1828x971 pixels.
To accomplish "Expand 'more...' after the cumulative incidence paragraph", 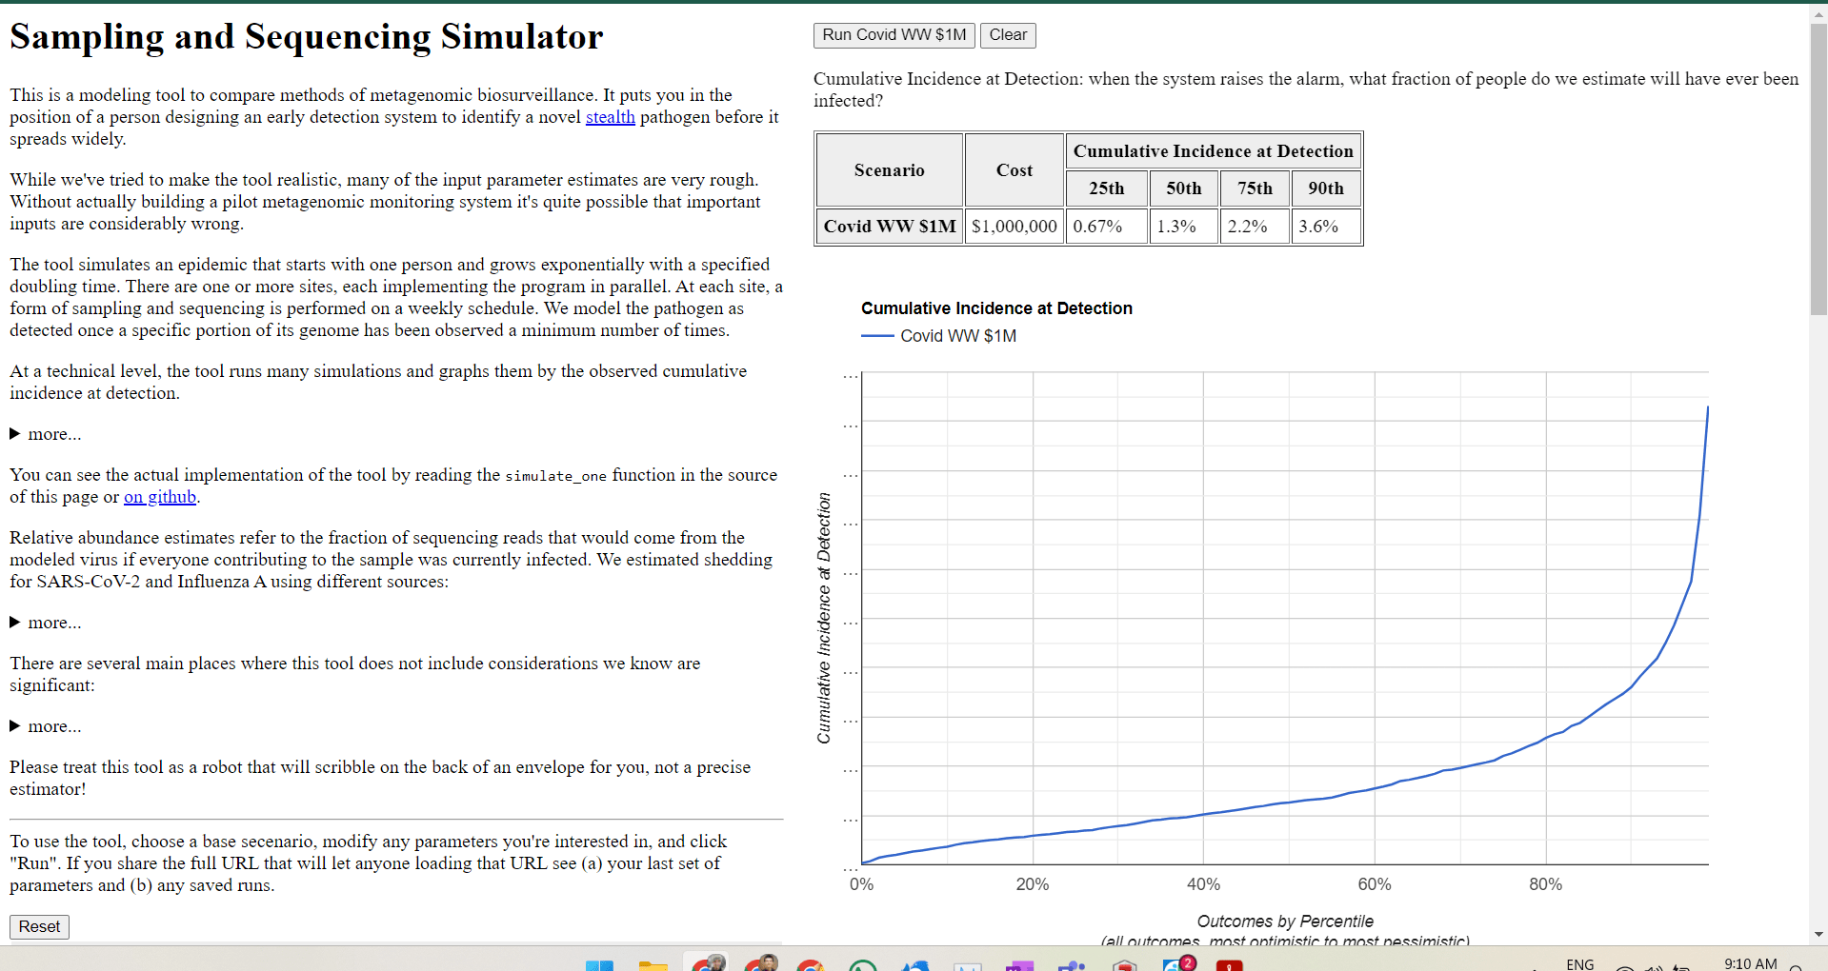I will (46, 434).
